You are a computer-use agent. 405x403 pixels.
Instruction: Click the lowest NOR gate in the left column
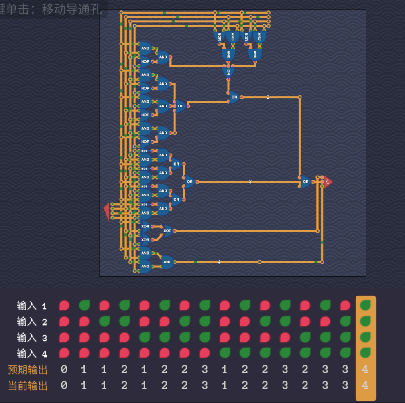[145, 142]
